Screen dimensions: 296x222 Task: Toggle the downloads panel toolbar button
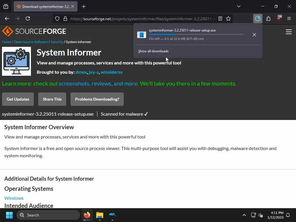[x=258, y=18]
